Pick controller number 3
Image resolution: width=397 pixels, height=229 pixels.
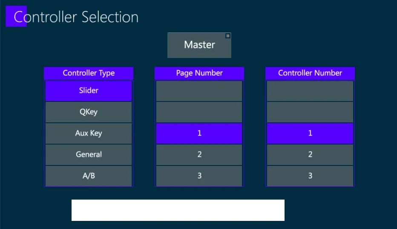point(310,176)
